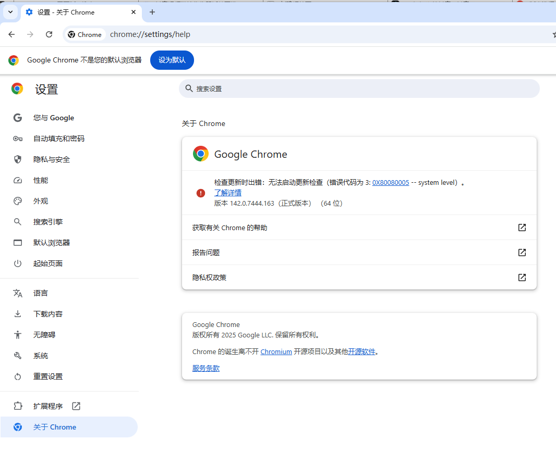The width and height of the screenshot is (556, 453).
Task: Click the speedometer icon for performance
Action: (18, 181)
